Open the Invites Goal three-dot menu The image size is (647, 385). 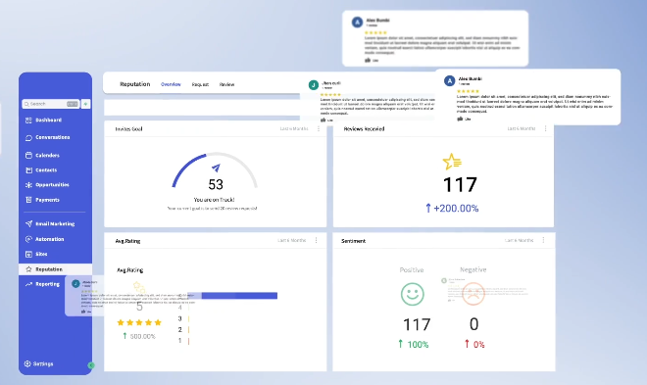(319, 129)
